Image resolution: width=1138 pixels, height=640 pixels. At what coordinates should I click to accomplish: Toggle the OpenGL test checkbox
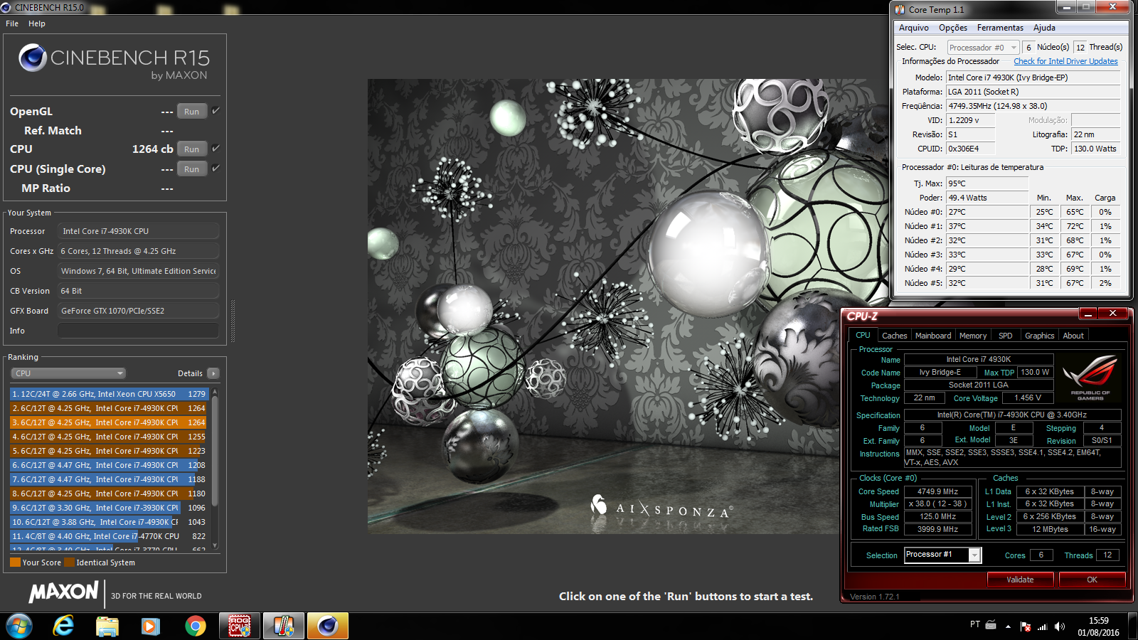click(216, 111)
